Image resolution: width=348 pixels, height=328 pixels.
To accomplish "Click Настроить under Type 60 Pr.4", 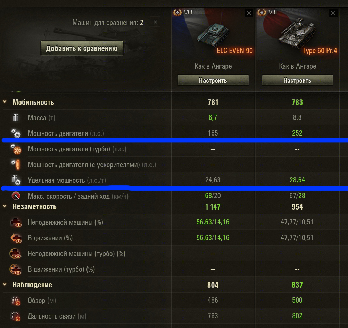I will tap(297, 80).
